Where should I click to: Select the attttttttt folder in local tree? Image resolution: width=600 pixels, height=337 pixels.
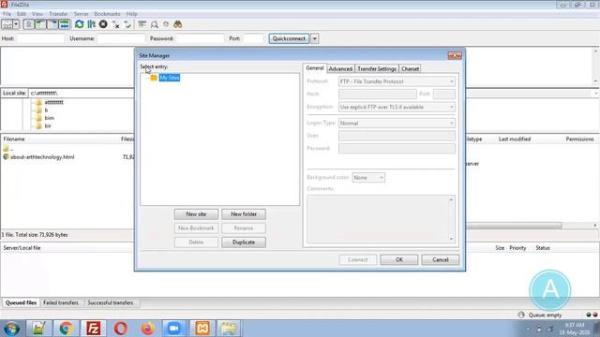point(54,102)
